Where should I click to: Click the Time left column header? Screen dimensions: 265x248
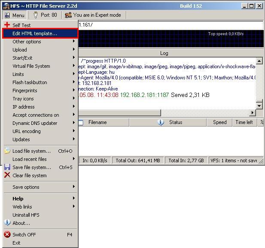pyautogui.click(x=244, y=122)
